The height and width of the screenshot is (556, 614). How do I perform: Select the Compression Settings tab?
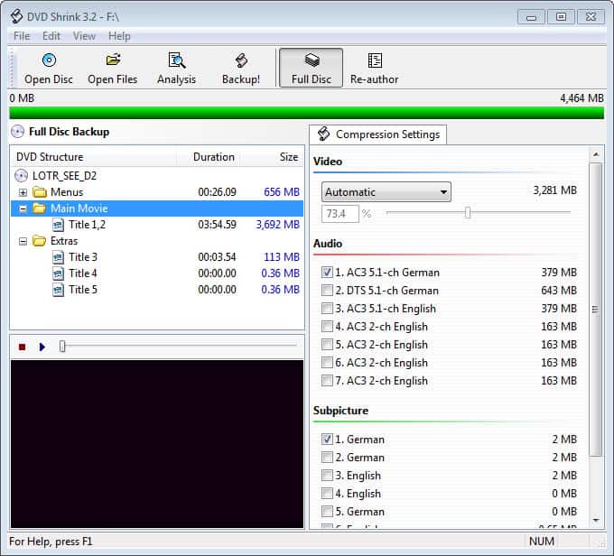pyautogui.click(x=377, y=134)
